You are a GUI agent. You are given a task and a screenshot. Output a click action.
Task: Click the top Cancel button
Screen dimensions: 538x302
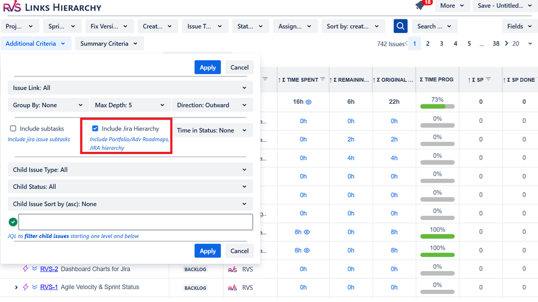click(239, 67)
